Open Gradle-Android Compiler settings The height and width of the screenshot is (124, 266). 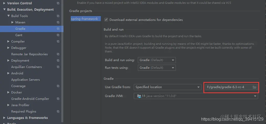coord(31,99)
